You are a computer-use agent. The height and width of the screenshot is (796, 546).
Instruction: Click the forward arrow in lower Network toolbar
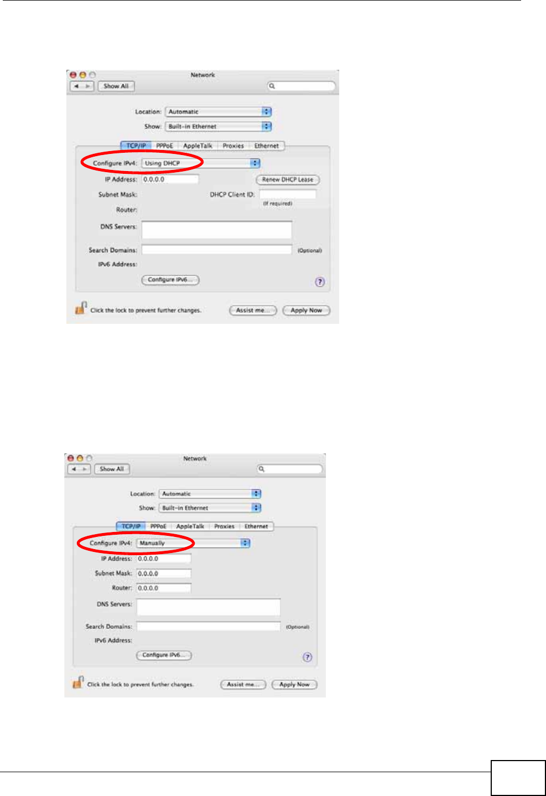tap(86, 469)
